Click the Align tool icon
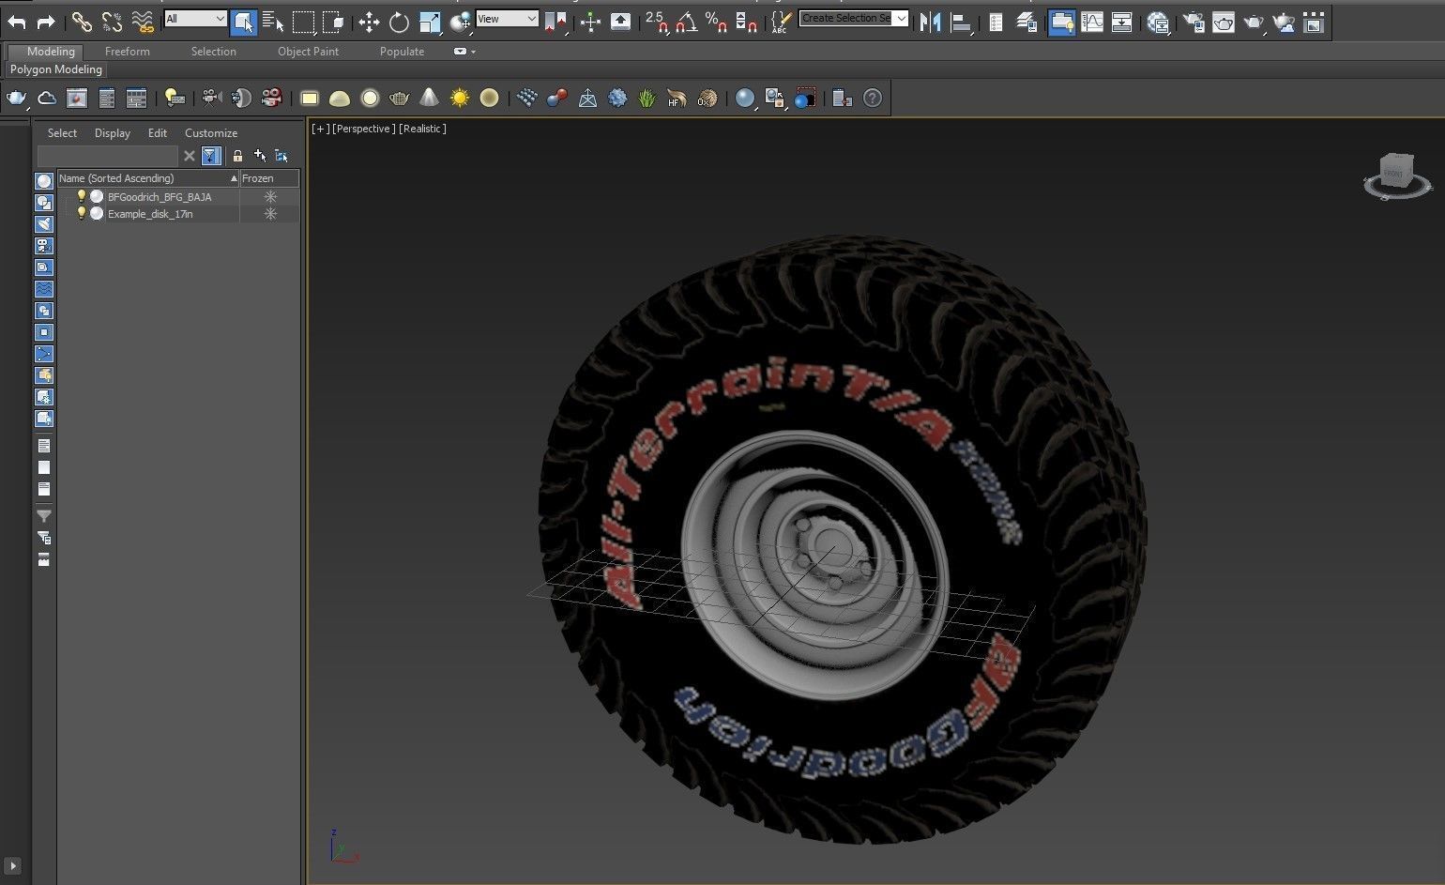Viewport: 1445px width, 885px height. (960, 22)
